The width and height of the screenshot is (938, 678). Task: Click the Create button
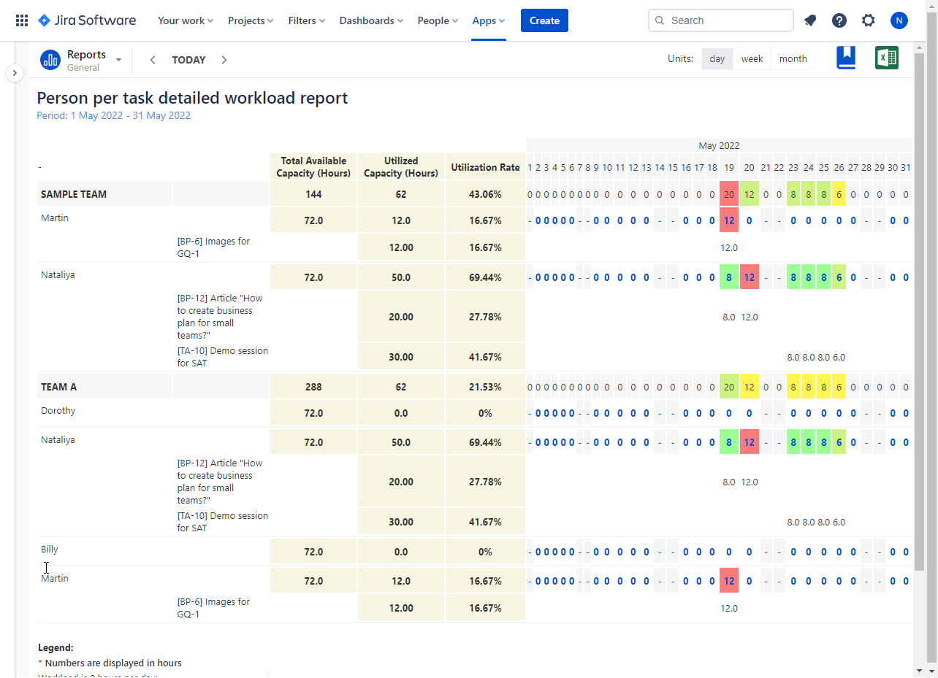544,20
